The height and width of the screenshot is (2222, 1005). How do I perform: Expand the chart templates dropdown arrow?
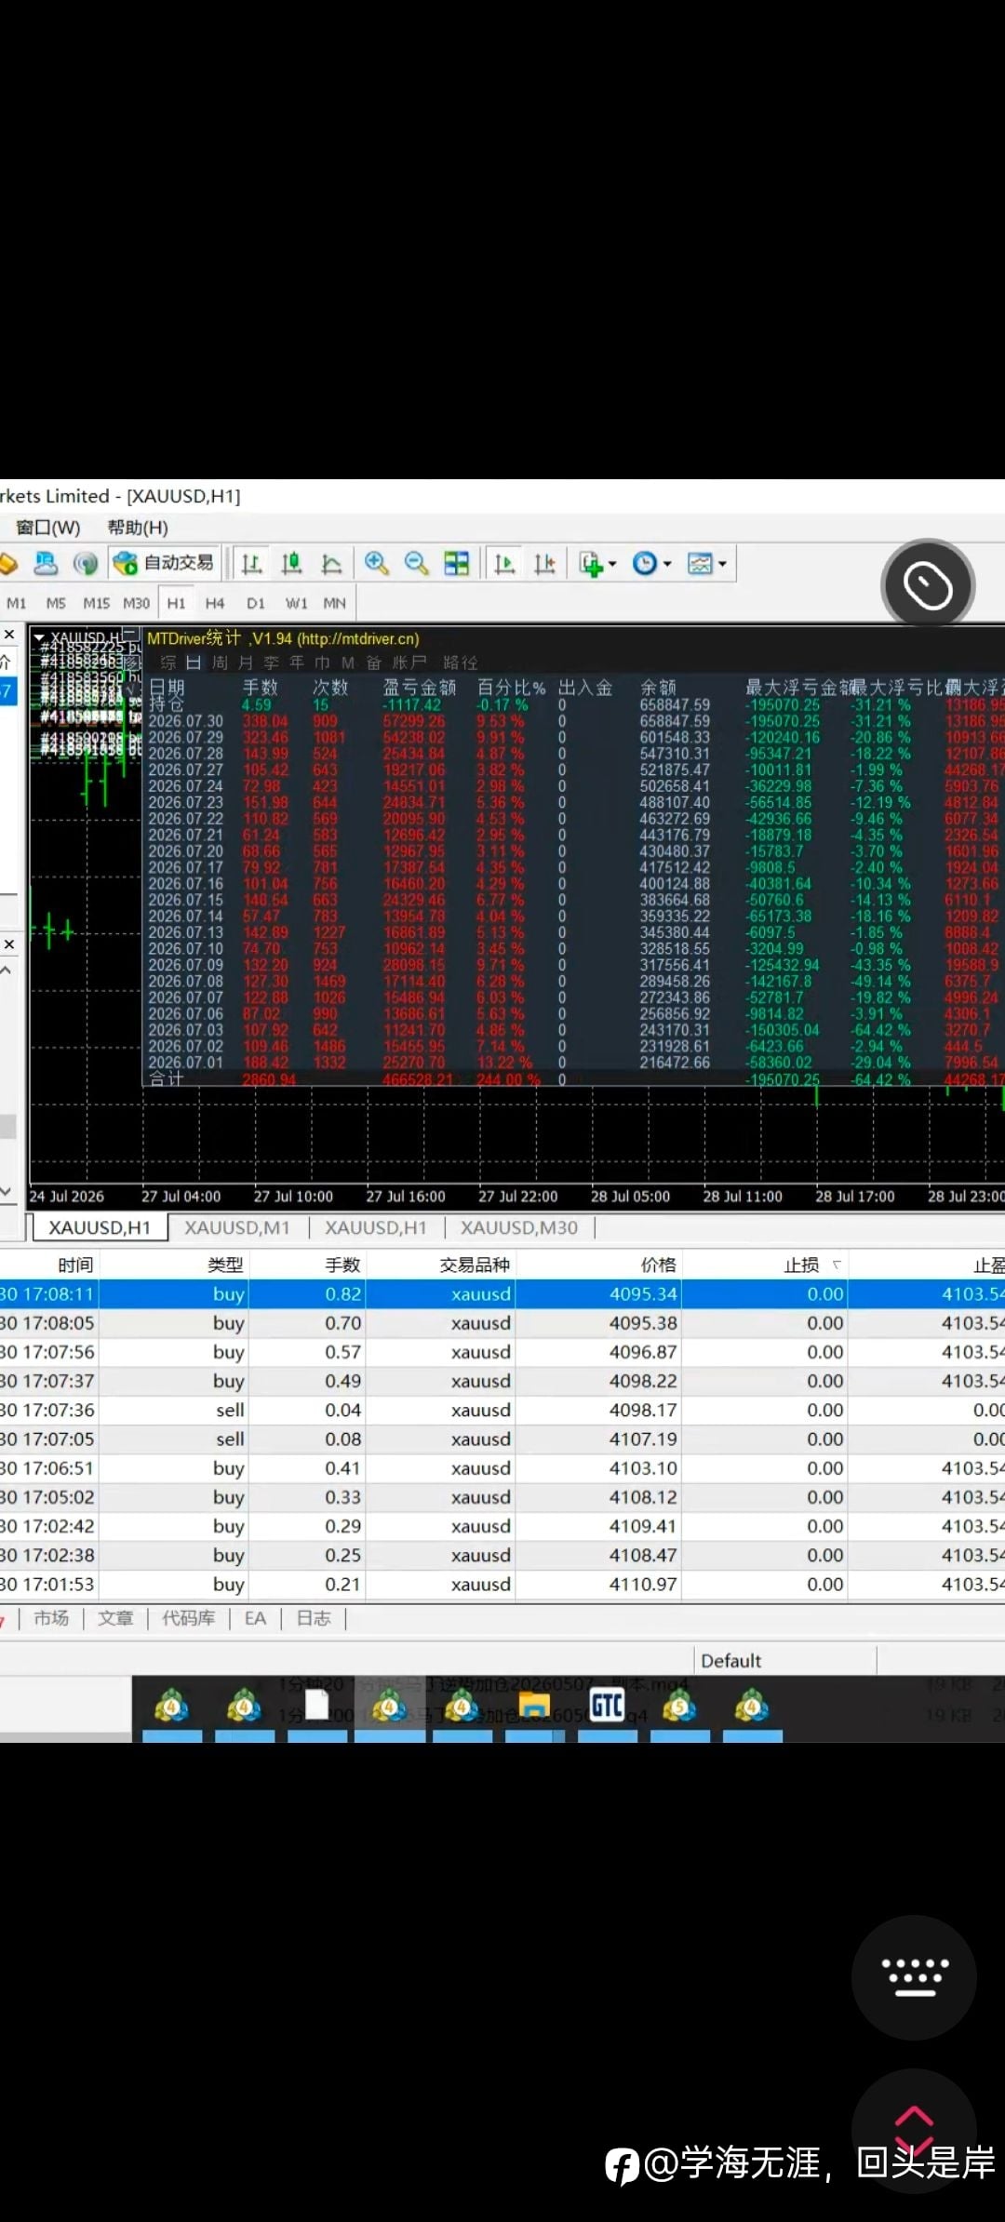click(x=722, y=564)
